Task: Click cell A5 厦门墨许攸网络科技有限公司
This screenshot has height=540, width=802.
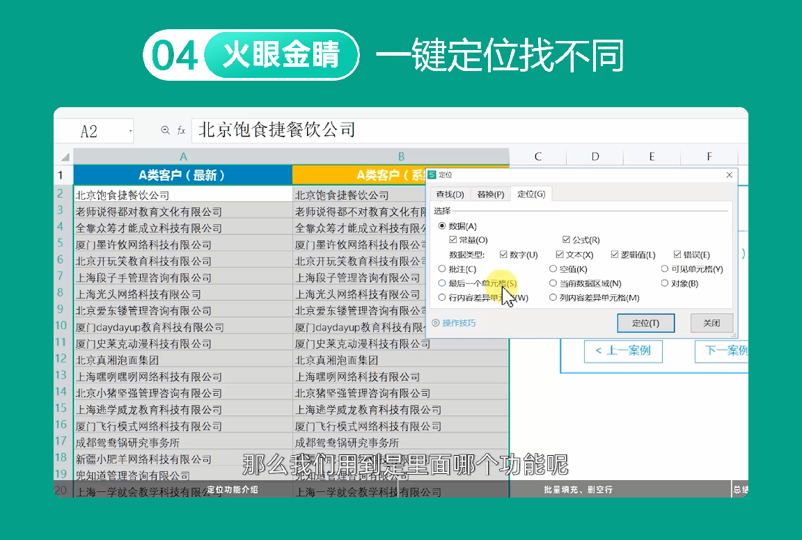Action: [182, 244]
